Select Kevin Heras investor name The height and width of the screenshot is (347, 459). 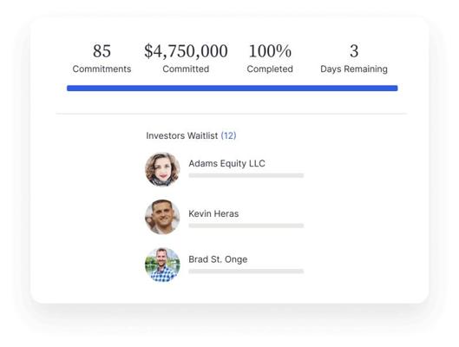coord(213,213)
